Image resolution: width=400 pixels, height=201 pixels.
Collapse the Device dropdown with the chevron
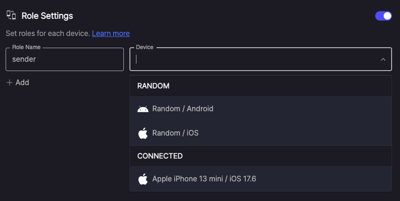(383, 59)
